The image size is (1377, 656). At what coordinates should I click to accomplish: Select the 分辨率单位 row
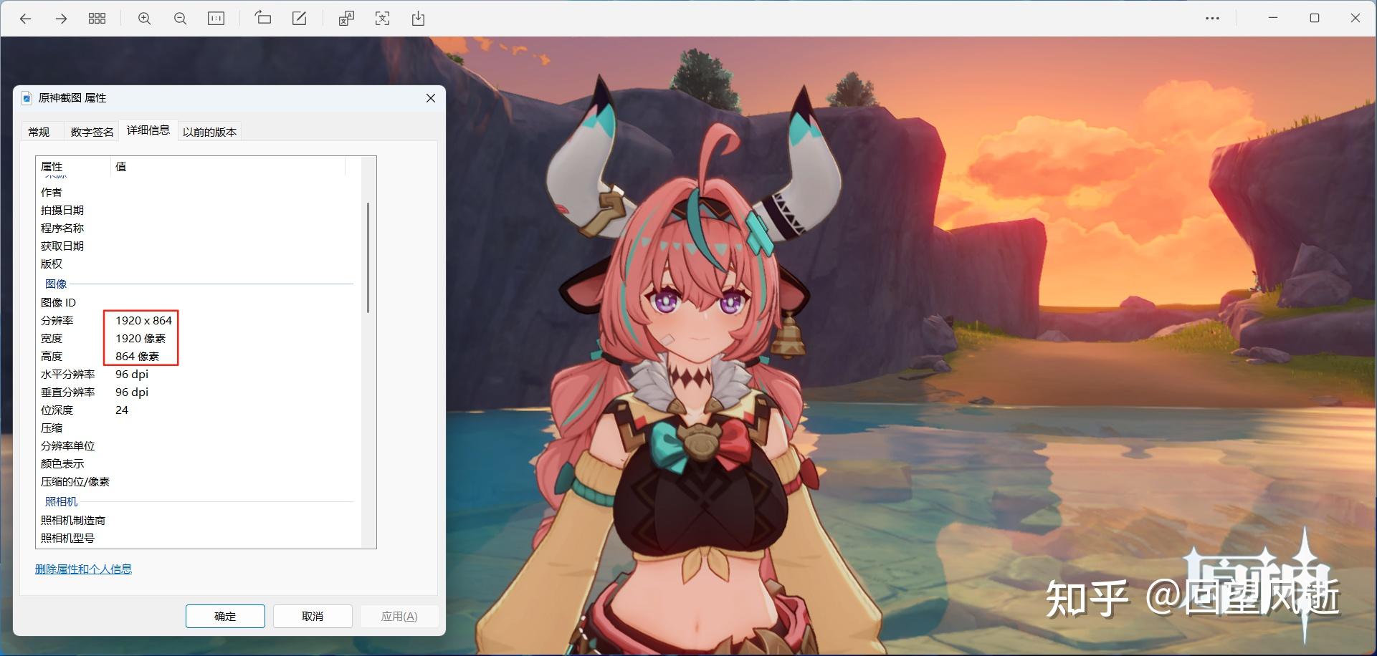[199, 445]
